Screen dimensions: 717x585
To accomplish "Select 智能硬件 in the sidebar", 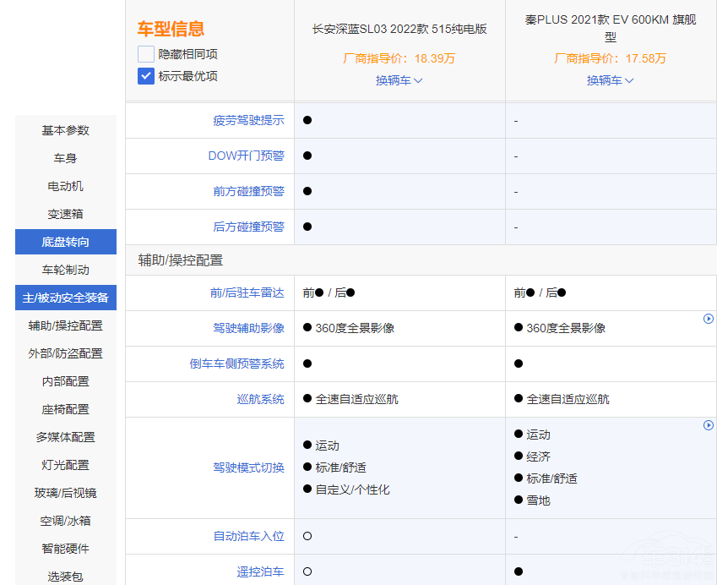I will point(66,549).
